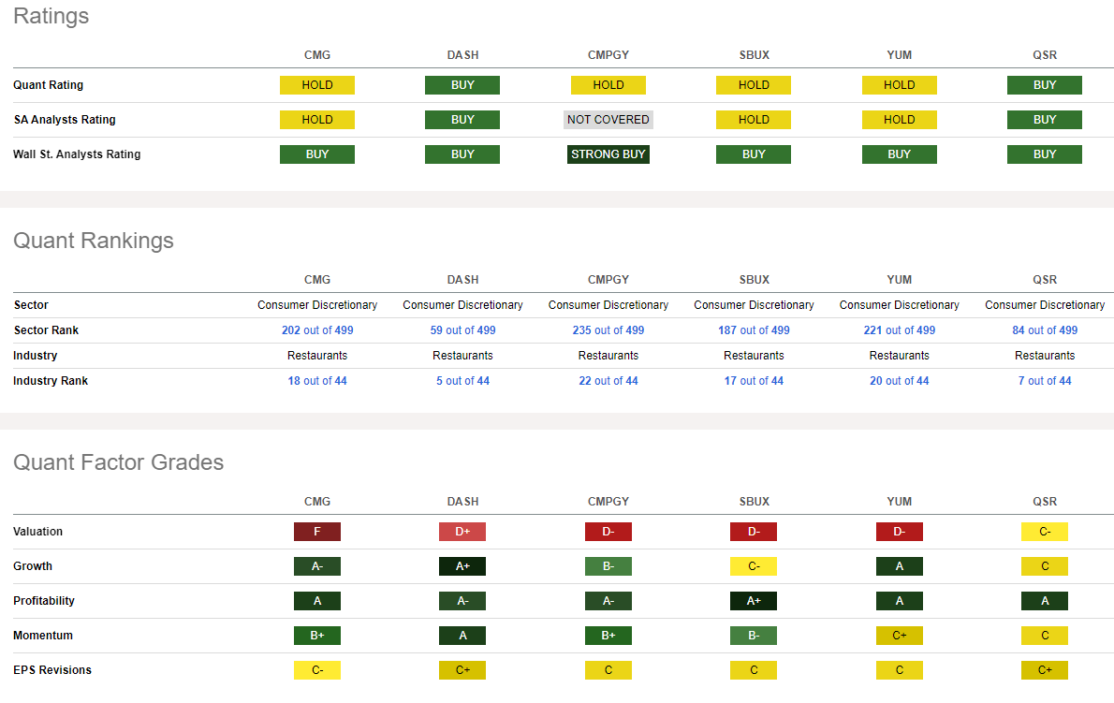Click SBUX column header in Ratings table
1114x703 pixels.
coord(754,55)
